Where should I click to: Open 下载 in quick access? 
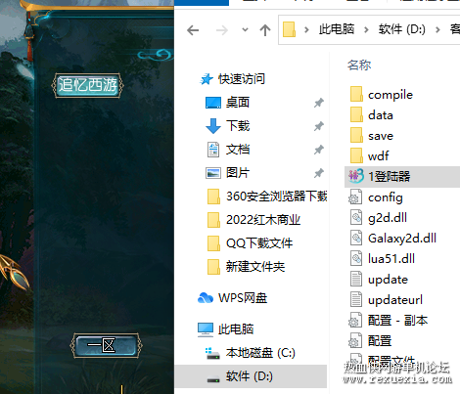238,126
